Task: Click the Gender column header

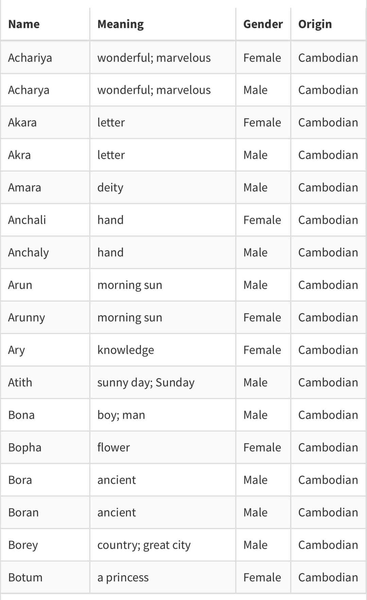Action: click(263, 24)
